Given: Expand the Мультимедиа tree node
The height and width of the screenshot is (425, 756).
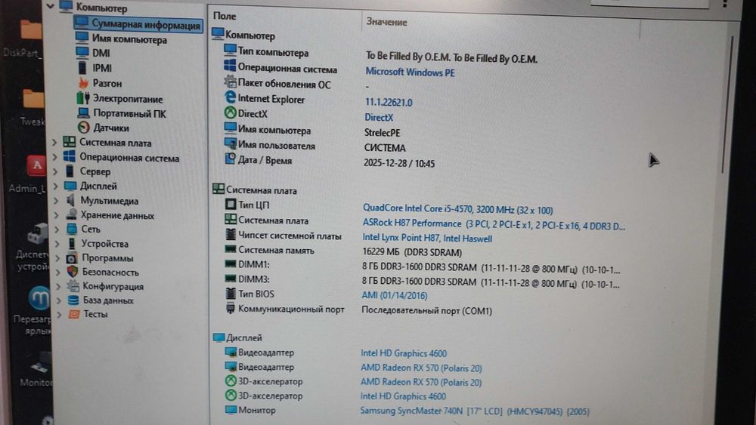Looking at the screenshot, I should (56, 201).
